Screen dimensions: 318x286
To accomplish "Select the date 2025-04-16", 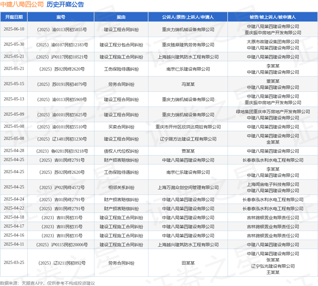I will click(14, 235).
